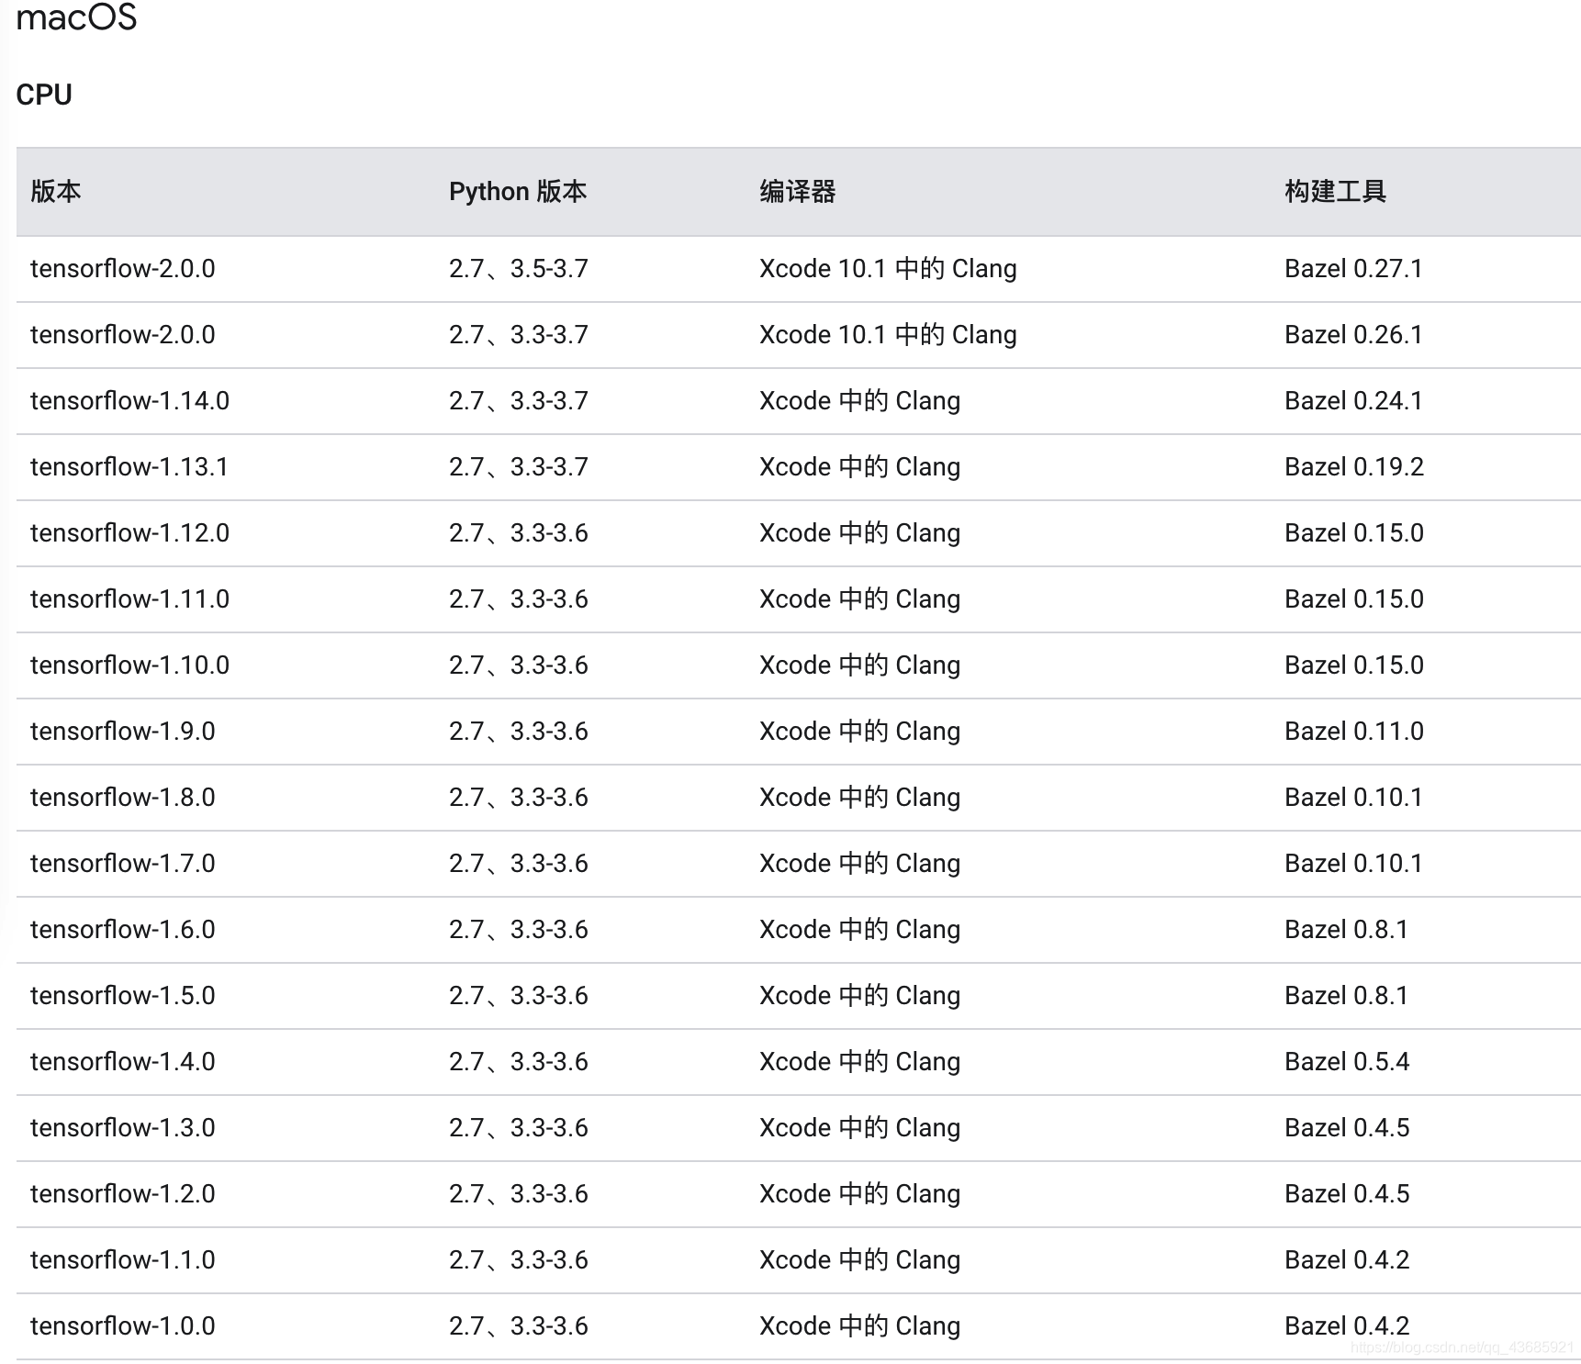Select Bazel 0.4.2 in tensorflow-1.0.0 row

pos(1347,1326)
